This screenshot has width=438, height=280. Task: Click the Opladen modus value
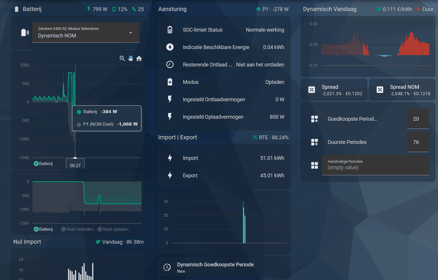tap(275, 82)
